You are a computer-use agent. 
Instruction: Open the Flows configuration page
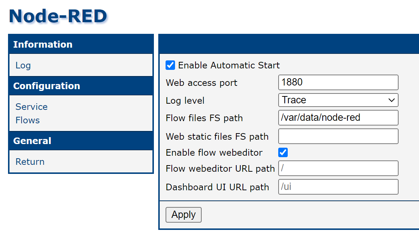tap(27, 120)
